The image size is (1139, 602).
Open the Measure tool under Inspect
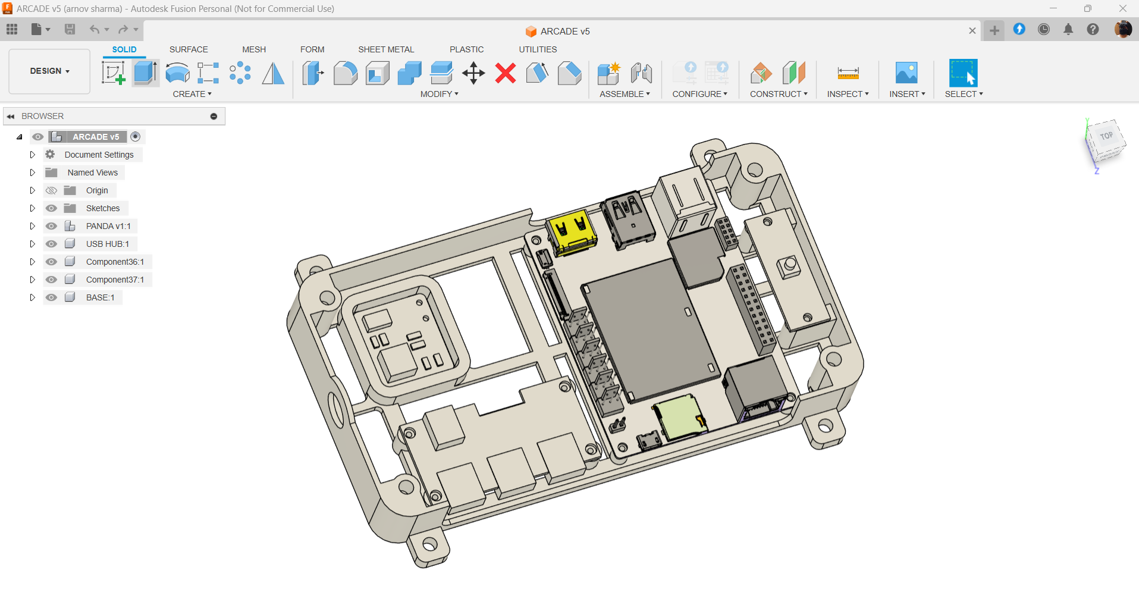848,73
